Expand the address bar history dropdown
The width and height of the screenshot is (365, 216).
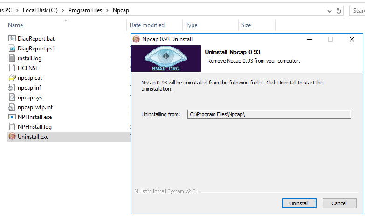coord(330,11)
